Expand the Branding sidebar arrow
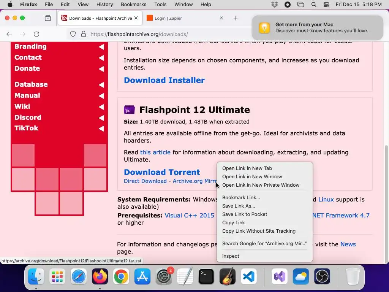Viewport: 389px width, 292px height. click(x=101, y=47)
